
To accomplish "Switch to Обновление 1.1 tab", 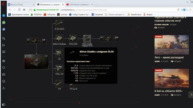I will coord(50,5).
